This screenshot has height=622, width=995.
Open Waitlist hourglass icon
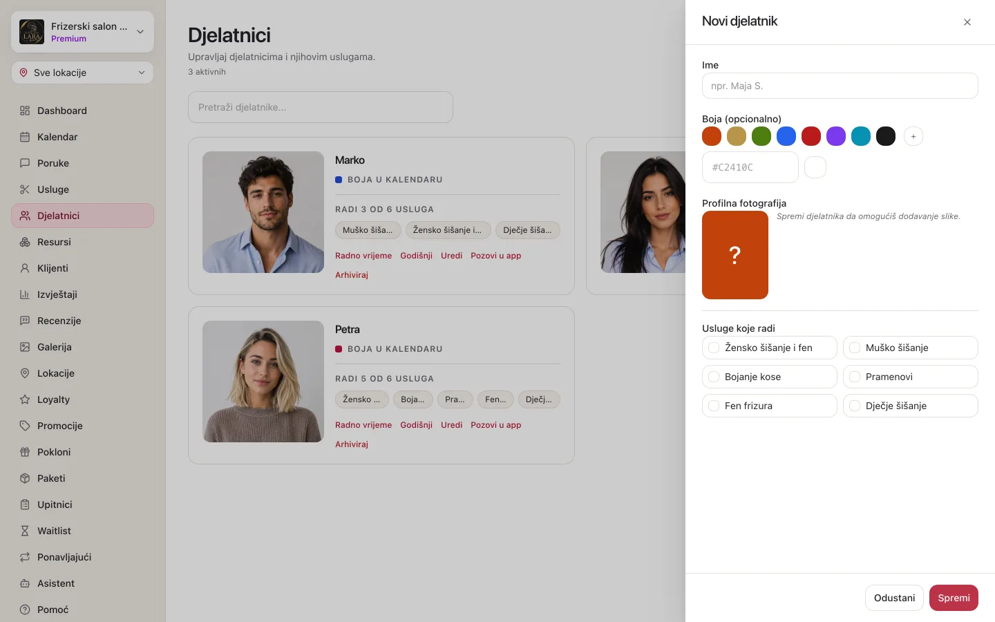pyautogui.click(x=25, y=531)
